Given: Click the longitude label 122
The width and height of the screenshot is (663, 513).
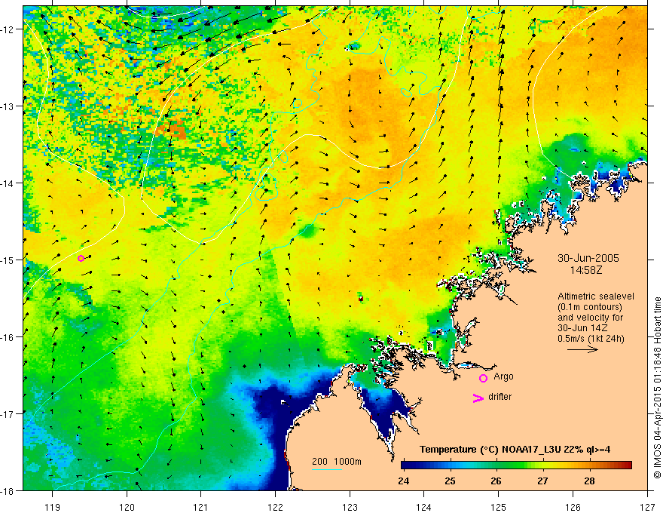Looking at the screenshot, I should 275,507.
